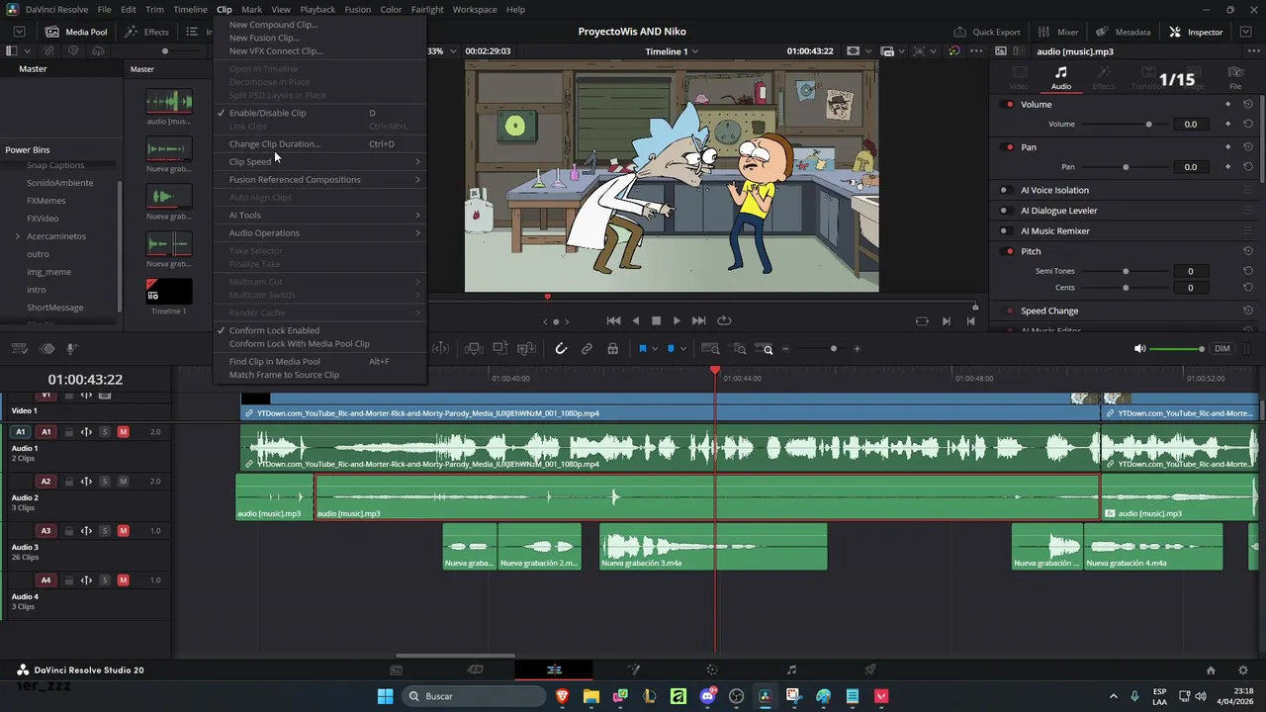Image resolution: width=1266 pixels, height=712 pixels.
Task: Toggle the Loop playback icon
Action: click(724, 320)
